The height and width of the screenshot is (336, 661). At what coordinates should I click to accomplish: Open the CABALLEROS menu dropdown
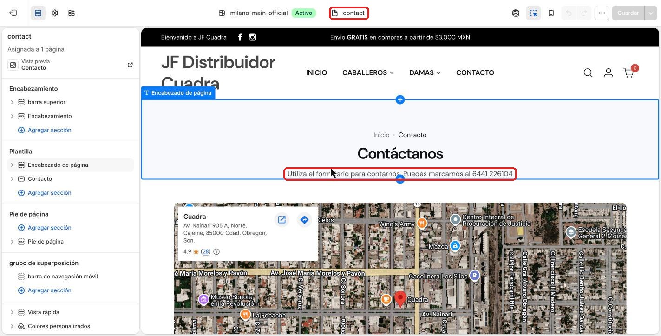[x=368, y=72]
